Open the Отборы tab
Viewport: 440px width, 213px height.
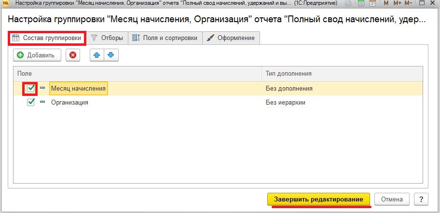pos(107,38)
